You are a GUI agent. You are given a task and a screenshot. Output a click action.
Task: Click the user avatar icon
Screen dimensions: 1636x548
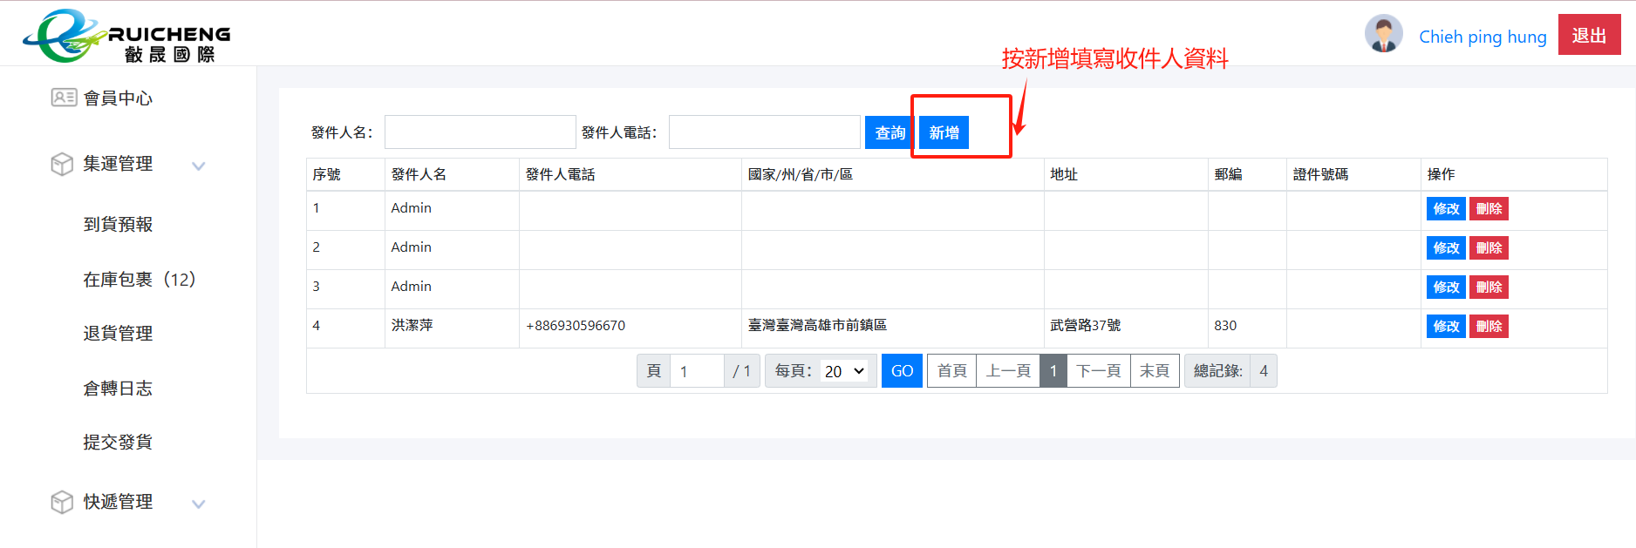pyautogui.click(x=1383, y=35)
